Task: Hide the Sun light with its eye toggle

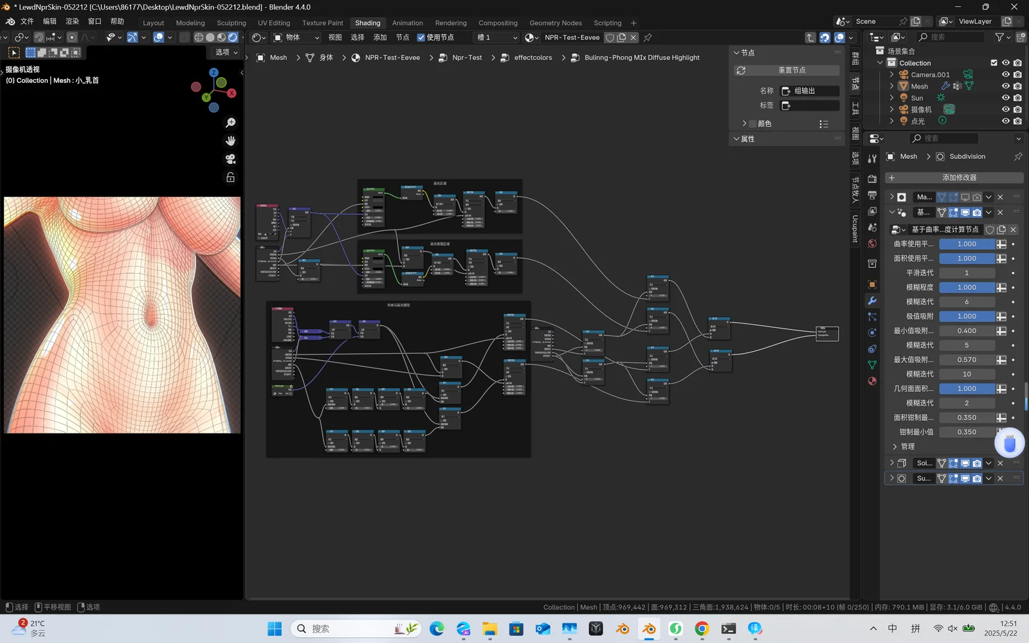Action: click(1005, 98)
